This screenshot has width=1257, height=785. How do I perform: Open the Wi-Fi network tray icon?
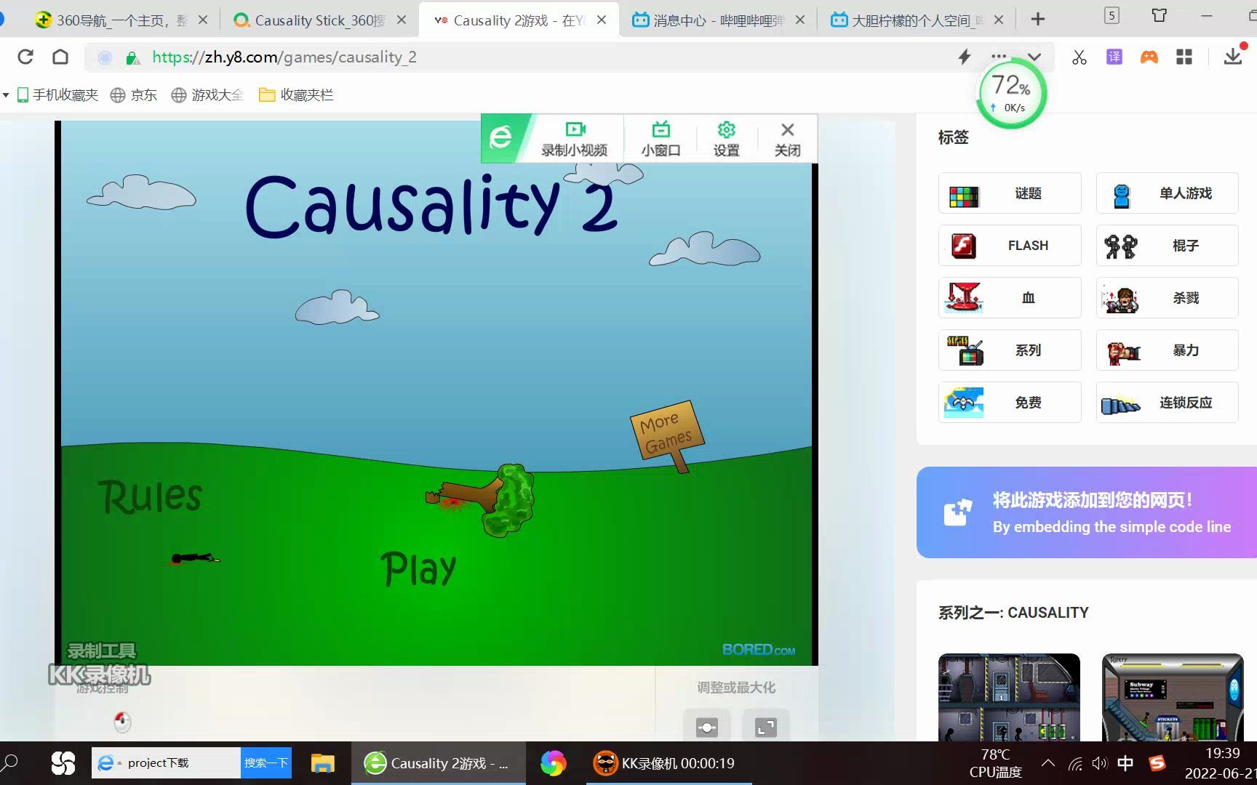click(1075, 763)
